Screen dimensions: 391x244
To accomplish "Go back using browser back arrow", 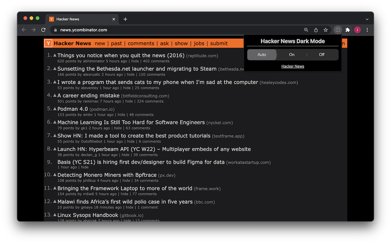I will pyautogui.click(x=24, y=30).
